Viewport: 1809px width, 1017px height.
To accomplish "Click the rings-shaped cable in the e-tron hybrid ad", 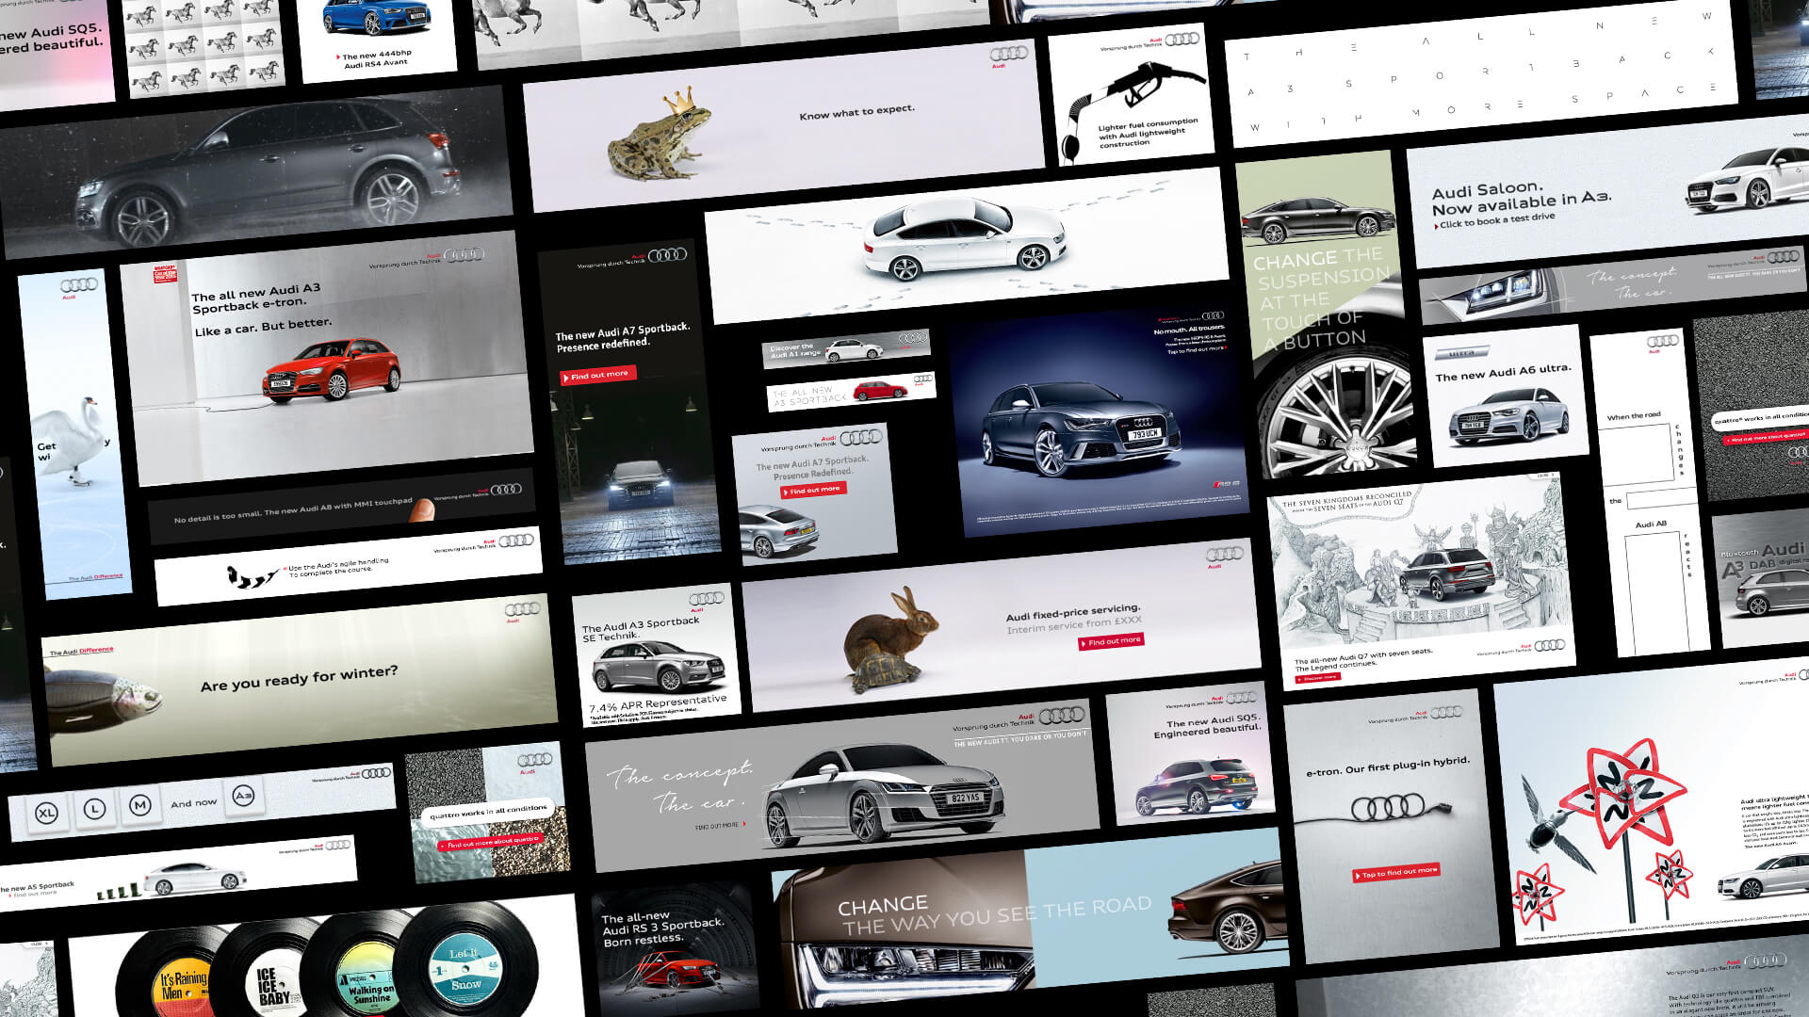I will tap(1389, 807).
